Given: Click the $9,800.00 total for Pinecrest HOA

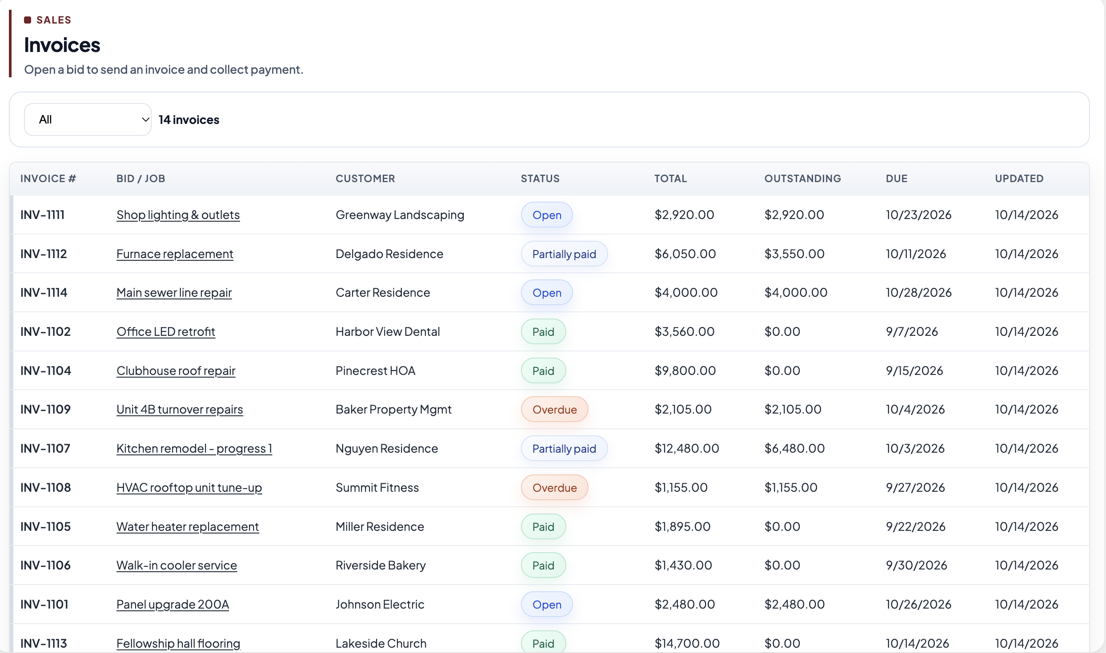Looking at the screenshot, I should [685, 371].
